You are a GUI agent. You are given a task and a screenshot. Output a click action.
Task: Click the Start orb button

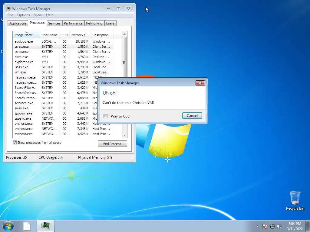coord(8,226)
